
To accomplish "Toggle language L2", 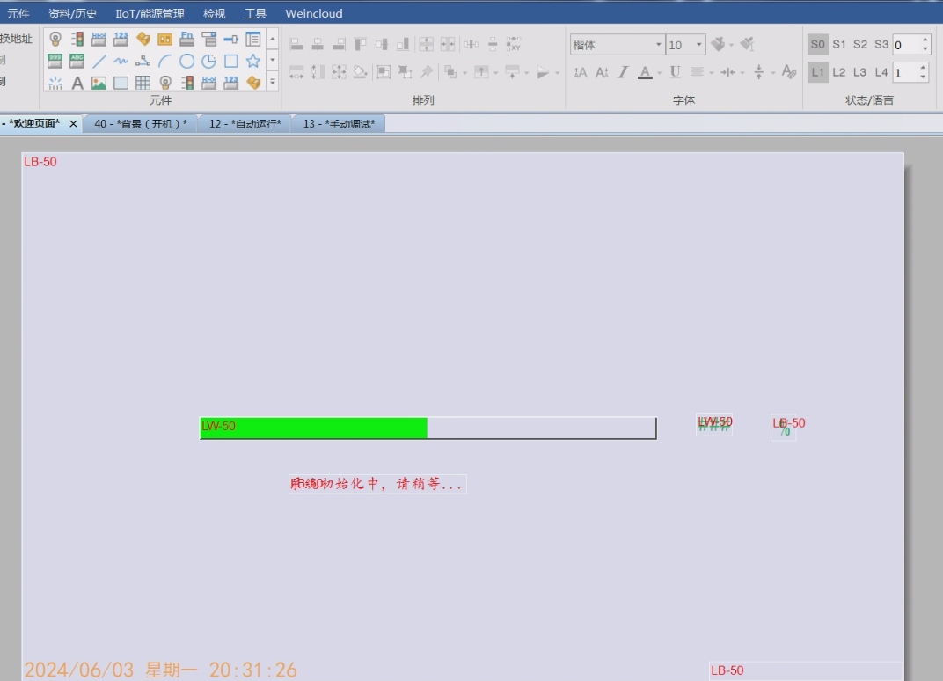I will pos(839,72).
